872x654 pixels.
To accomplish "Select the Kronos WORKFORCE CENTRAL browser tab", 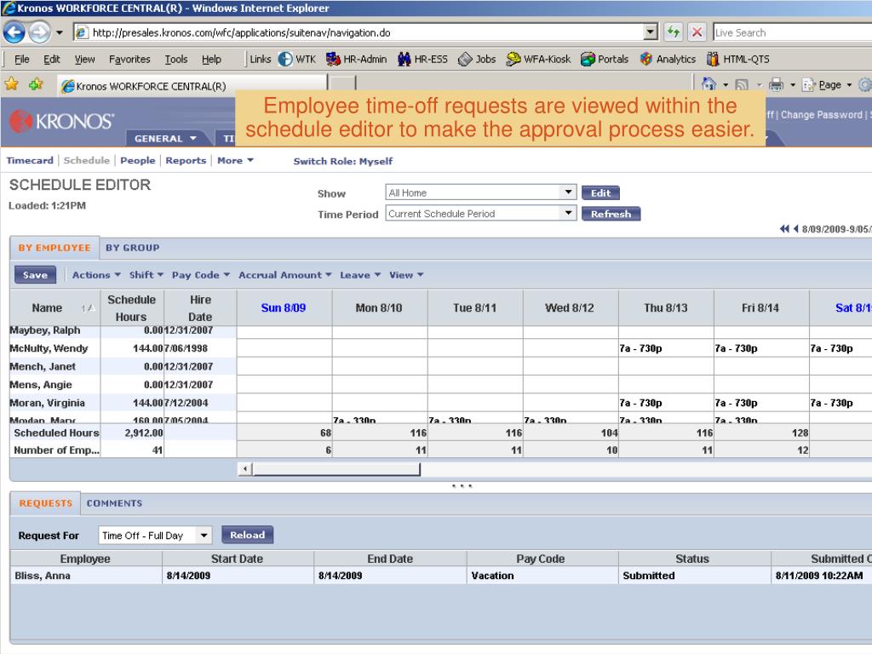I will pos(192,86).
